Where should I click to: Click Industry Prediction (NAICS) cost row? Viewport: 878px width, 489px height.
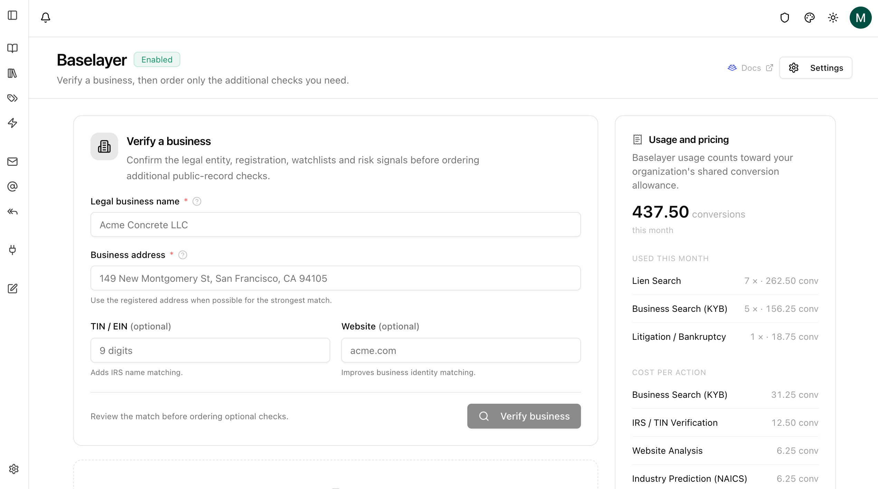[725, 479]
